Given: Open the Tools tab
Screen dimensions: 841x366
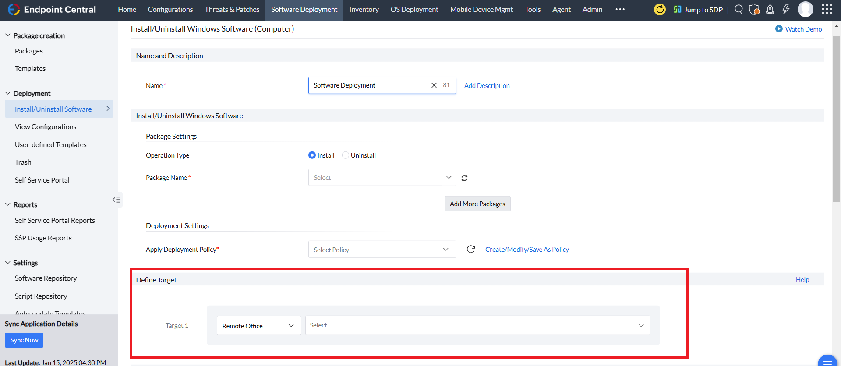Looking at the screenshot, I should pyautogui.click(x=533, y=10).
